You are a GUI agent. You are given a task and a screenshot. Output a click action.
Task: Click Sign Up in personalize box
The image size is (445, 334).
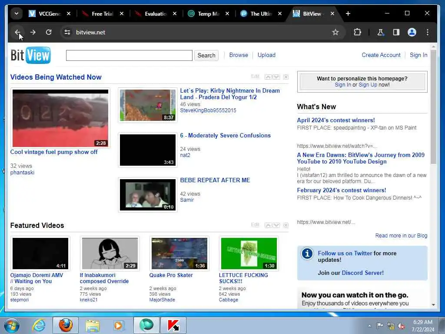pos(368,85)
